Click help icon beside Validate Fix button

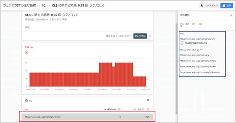pos(150,36)
